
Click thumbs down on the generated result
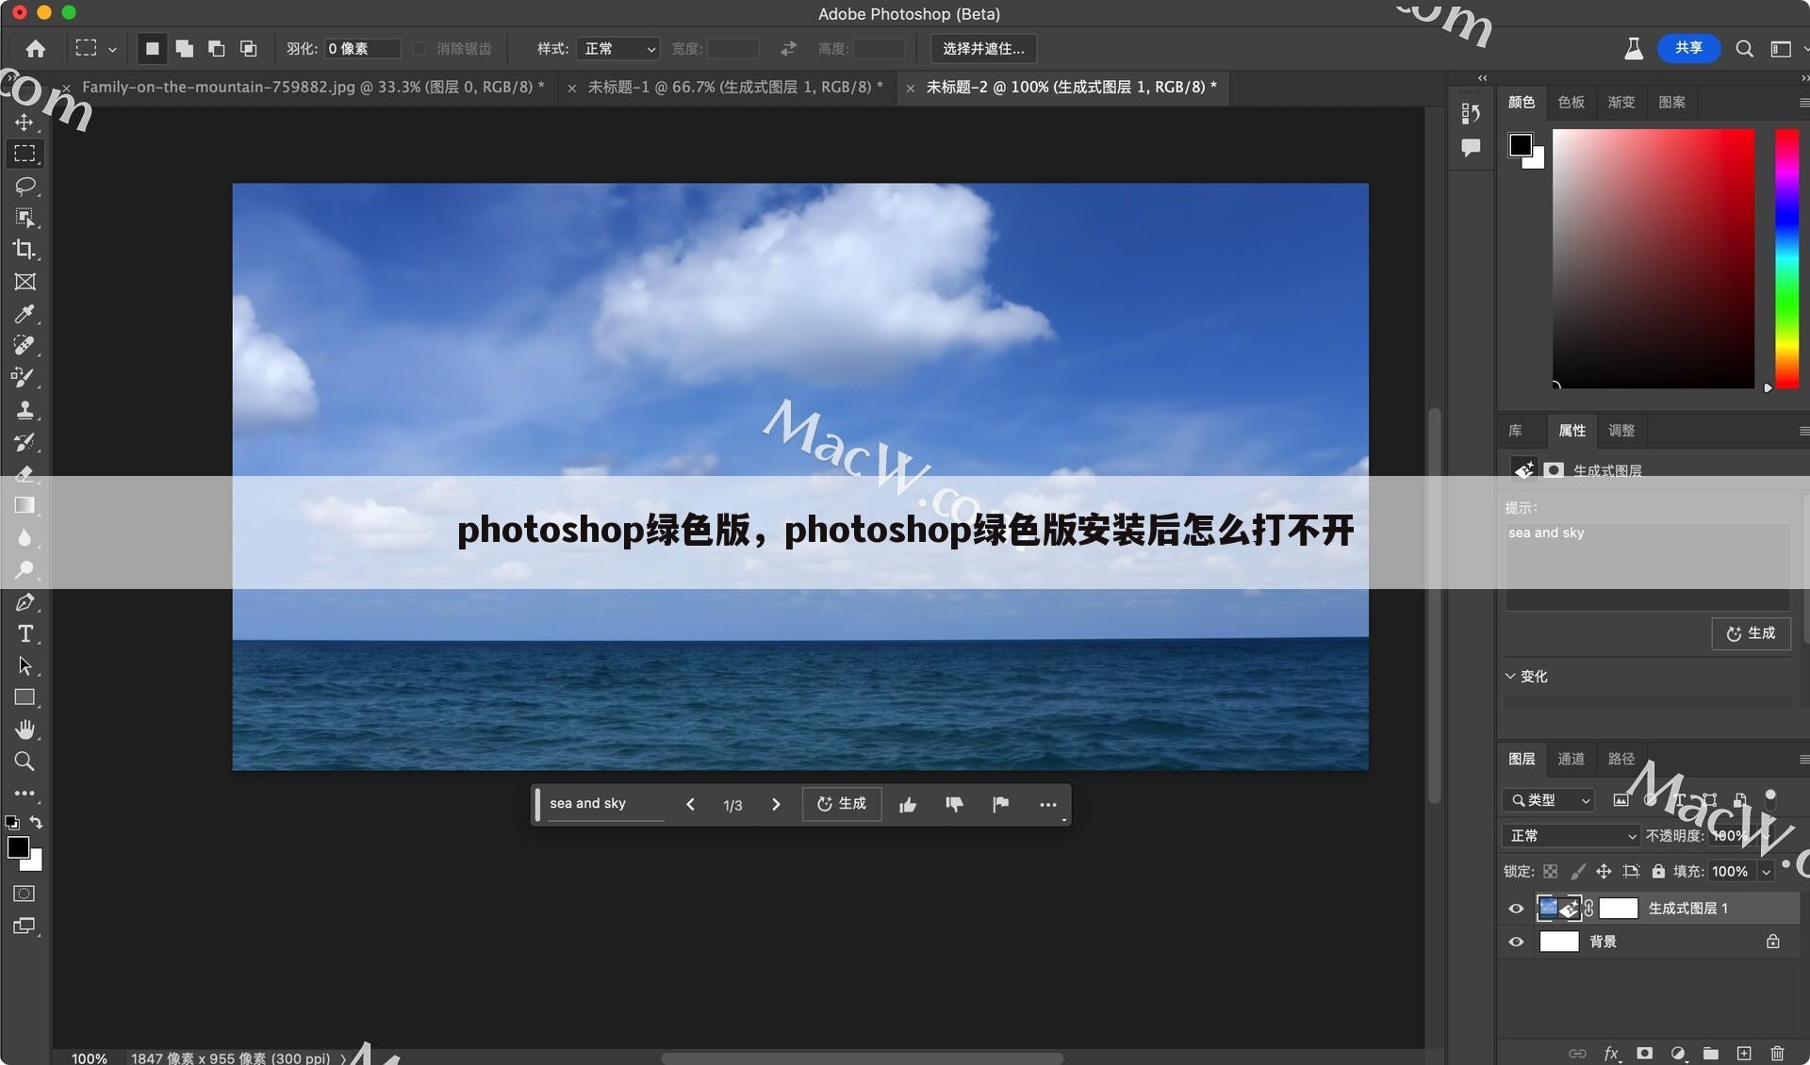pyautogui.click(x=954, y=804)
